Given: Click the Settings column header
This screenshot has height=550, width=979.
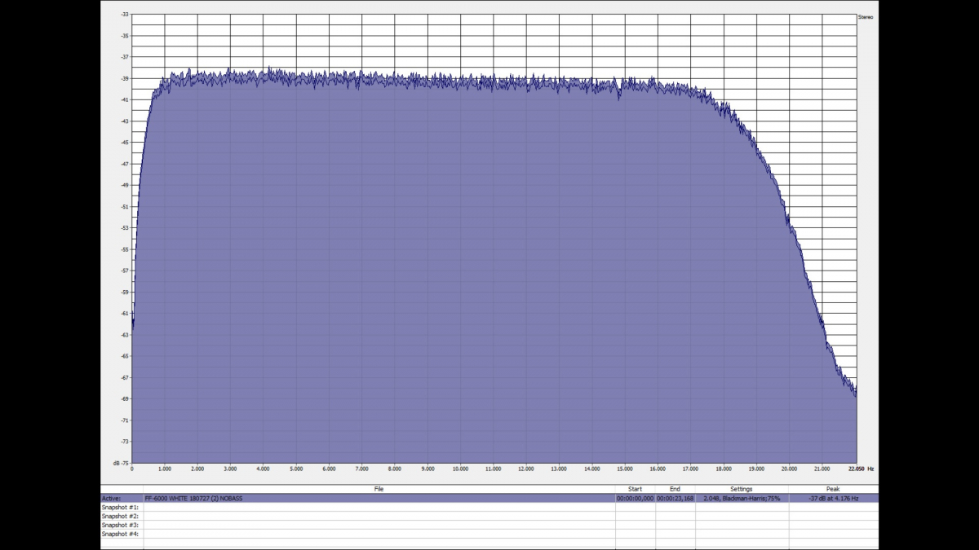Looking at the screenshot, I should (x=742, y=489).
